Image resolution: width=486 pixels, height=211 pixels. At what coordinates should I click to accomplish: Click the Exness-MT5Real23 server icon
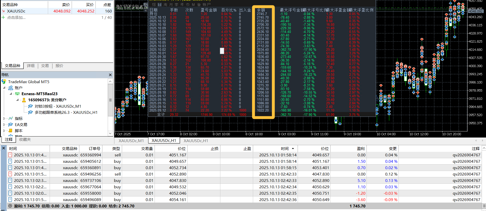pyautogui.click(x=17, y=94)
